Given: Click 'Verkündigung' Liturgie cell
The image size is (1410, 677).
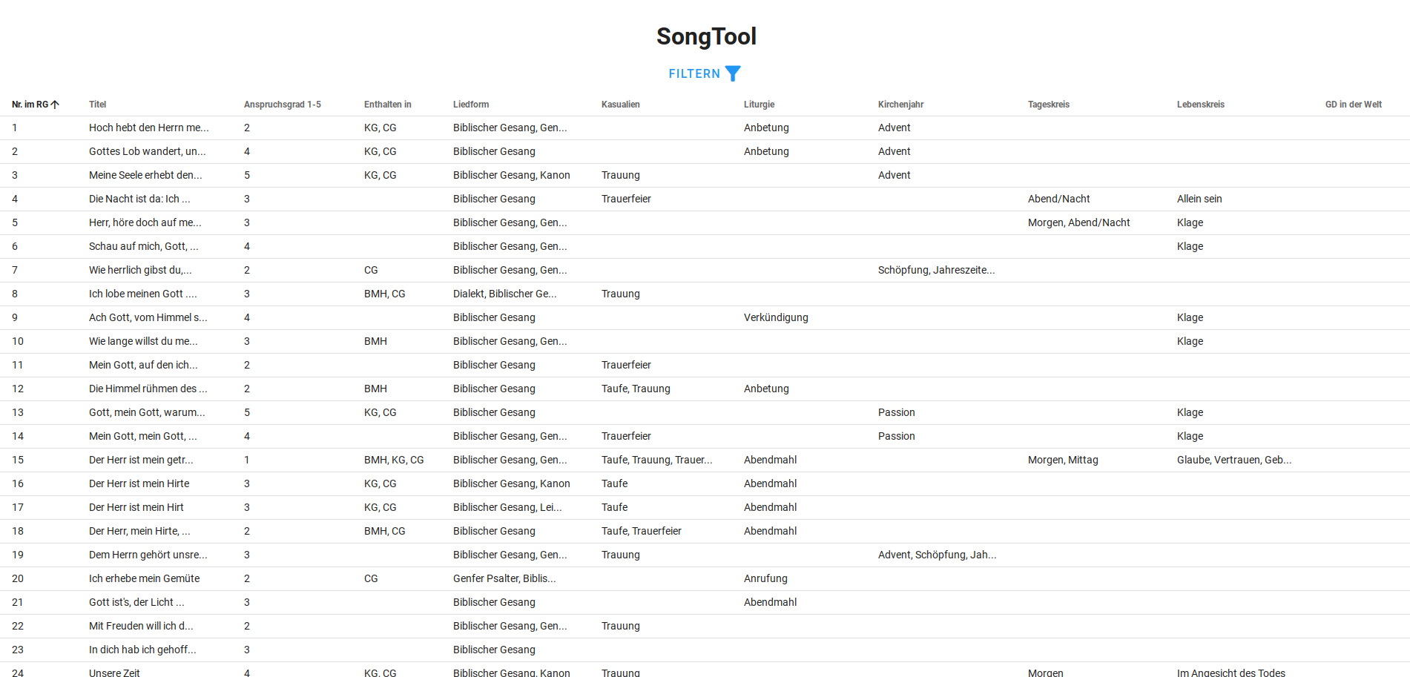Looking at the screenshot, I should [x=776, y=317].
